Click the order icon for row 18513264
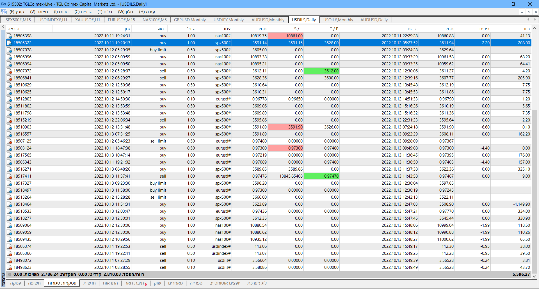539x289 pixels. pyautogui.click(x=9, y=197)
